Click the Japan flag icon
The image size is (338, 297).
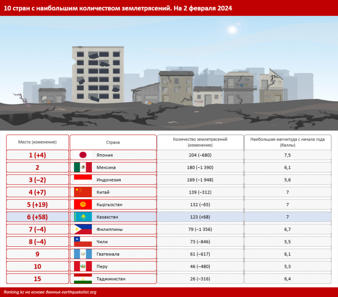pos(83,155)
